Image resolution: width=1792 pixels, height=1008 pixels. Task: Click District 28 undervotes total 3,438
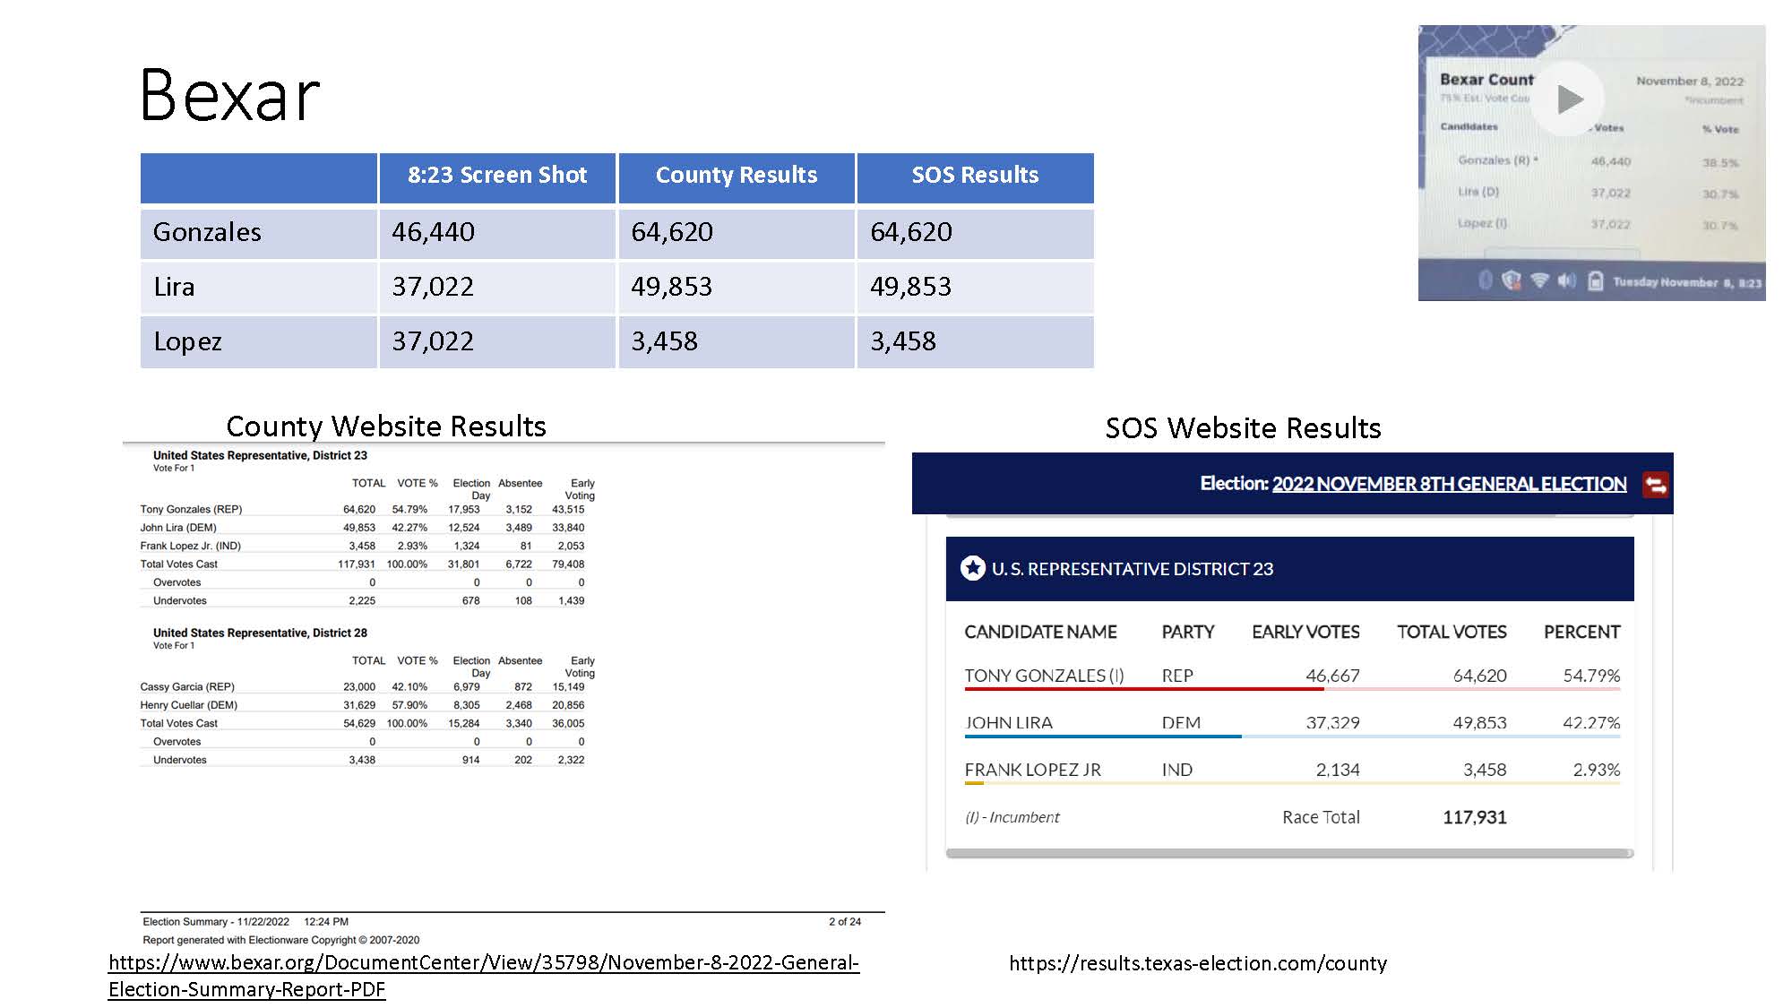(x=362, y=760)
